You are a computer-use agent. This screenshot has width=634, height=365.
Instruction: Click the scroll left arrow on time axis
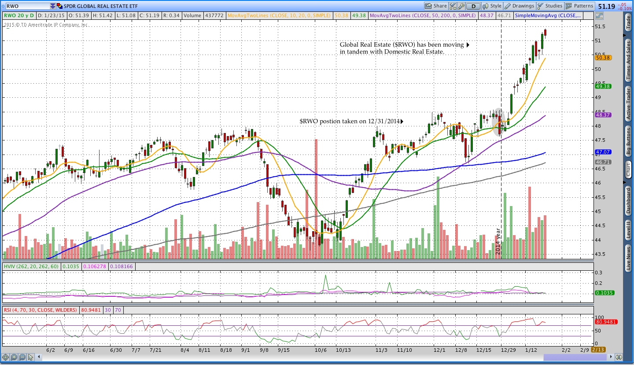39,357
